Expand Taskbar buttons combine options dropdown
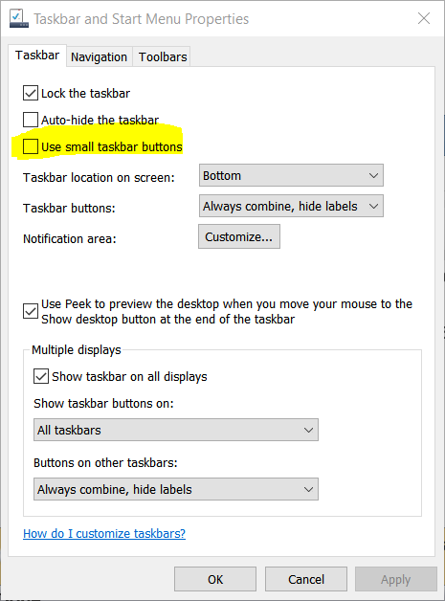 291,206
